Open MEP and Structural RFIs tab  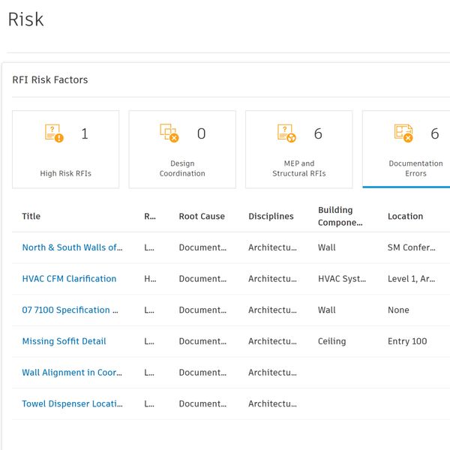coord(298,149)
